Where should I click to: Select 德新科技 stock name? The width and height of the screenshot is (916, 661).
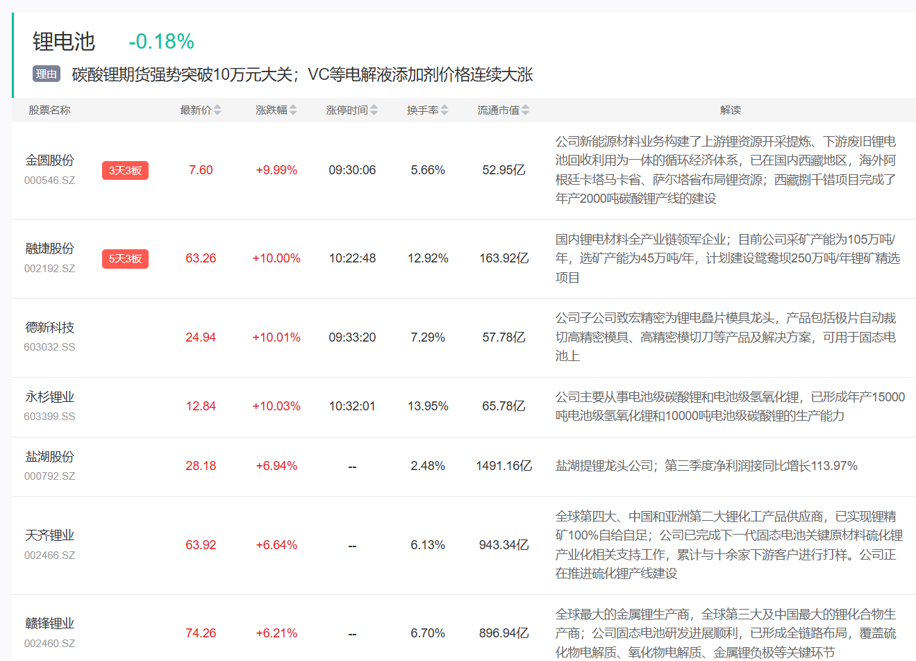(x=49, y=328)
